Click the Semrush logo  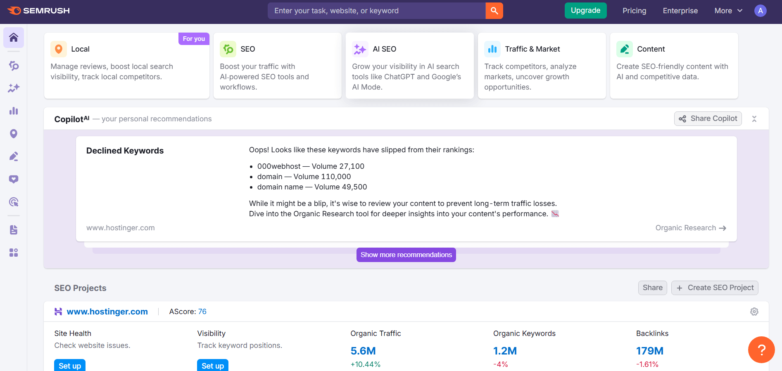click(39, 11)
